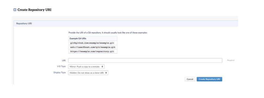Open the I/O Type Mirror dropdown

click(x=86, y=66)
